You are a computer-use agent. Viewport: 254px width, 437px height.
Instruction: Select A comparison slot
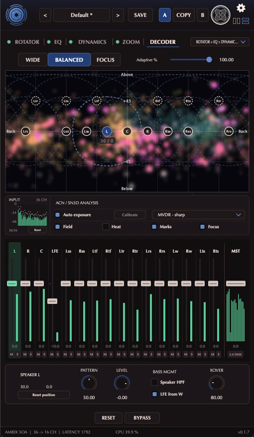click(165, 15)
